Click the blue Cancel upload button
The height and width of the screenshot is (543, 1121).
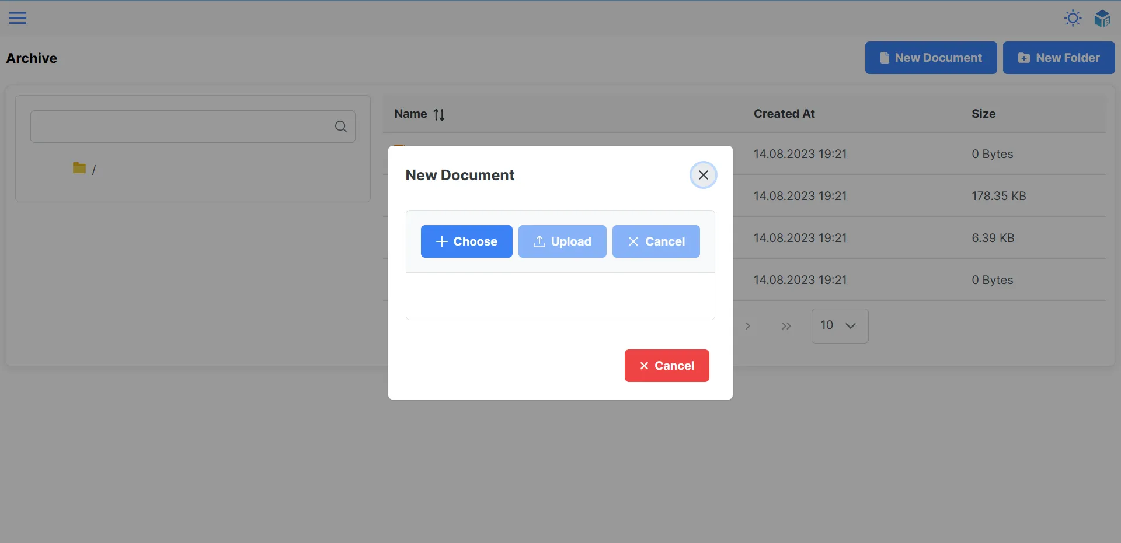point(656,241)
